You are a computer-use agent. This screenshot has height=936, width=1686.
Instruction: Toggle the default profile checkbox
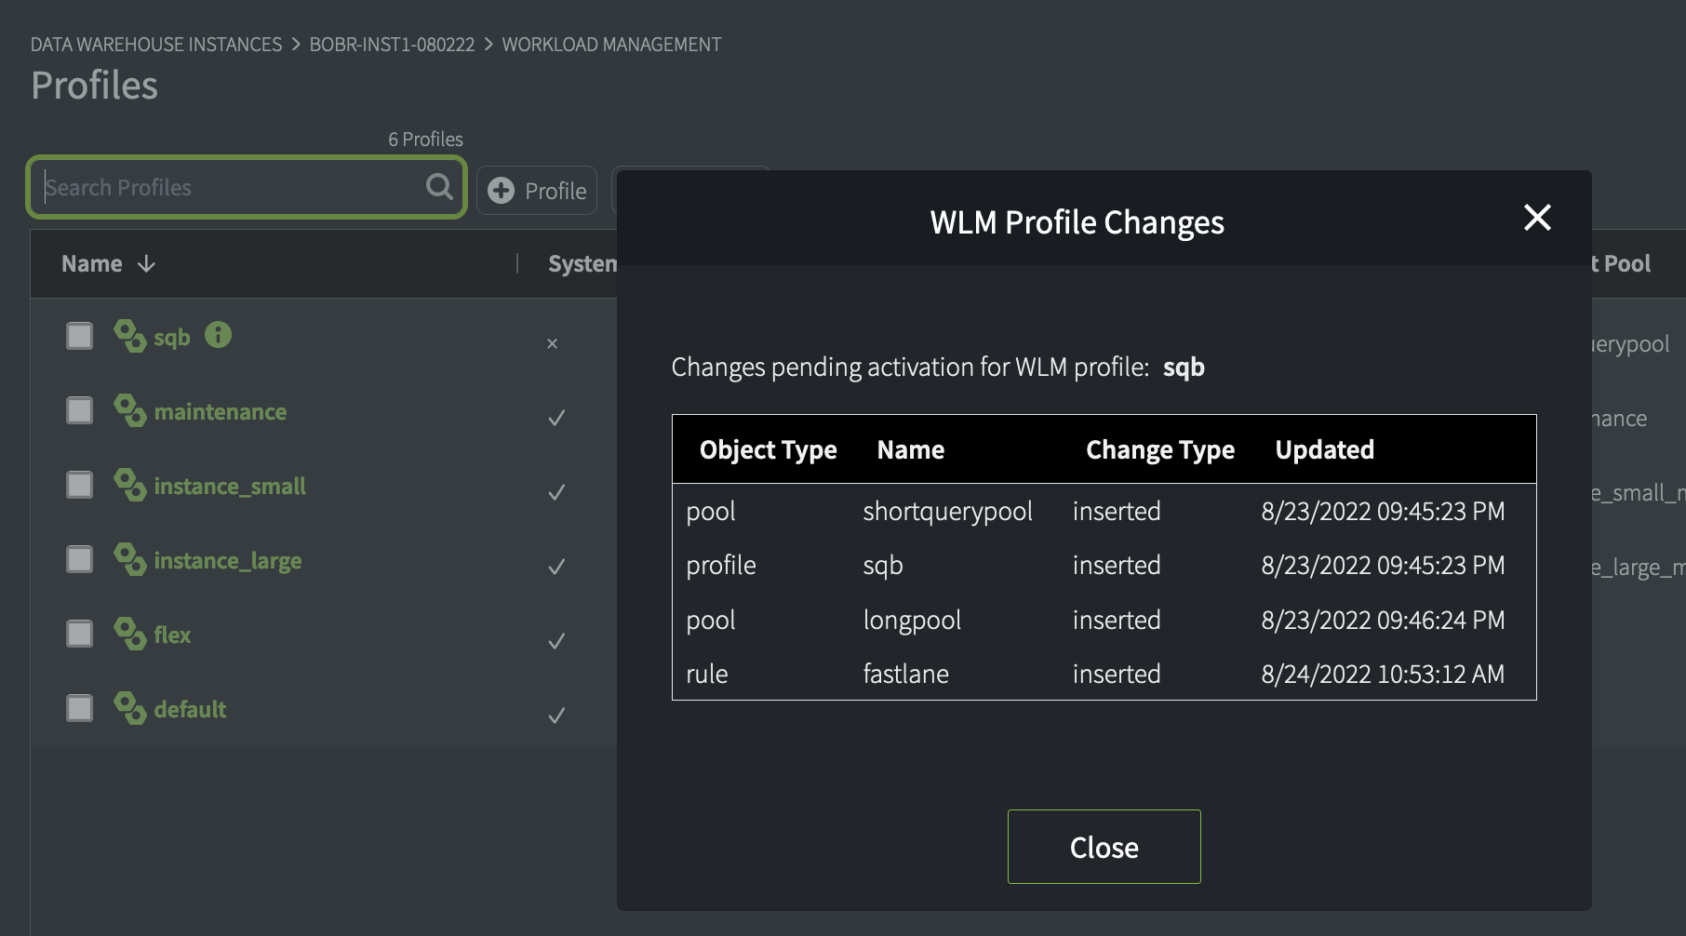tap(80, 708)
